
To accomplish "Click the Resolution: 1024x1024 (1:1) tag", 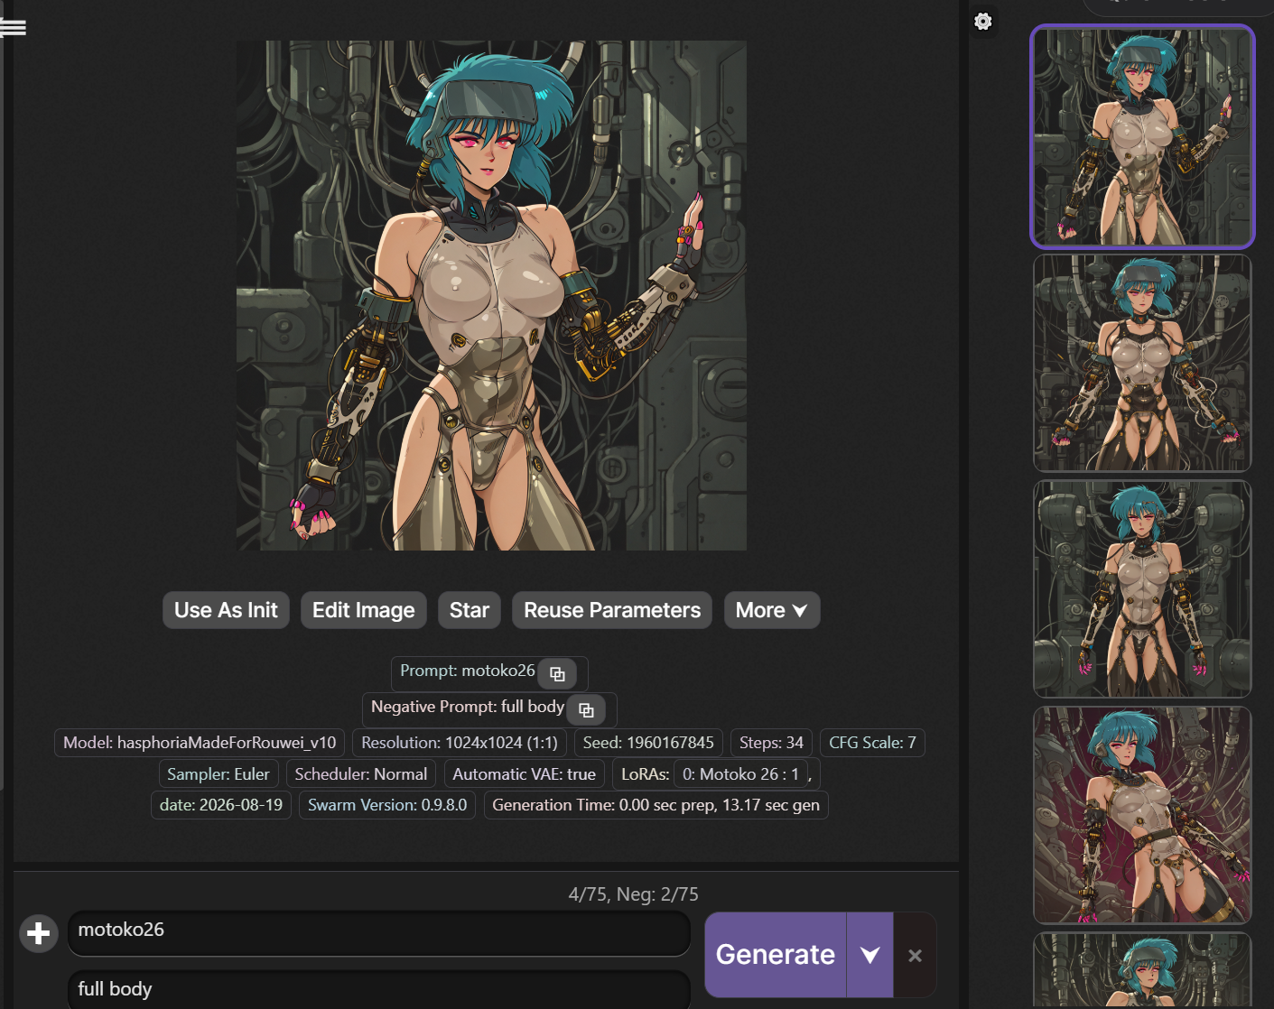I will [x=460, y=743].
